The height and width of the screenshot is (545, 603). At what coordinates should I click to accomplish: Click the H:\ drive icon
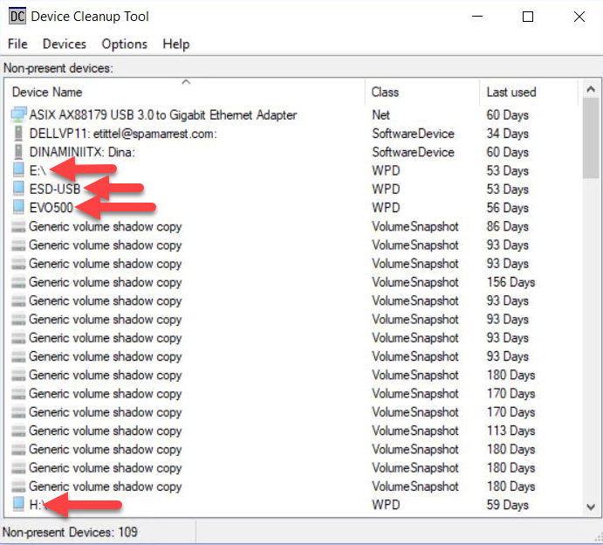(18, 504)
